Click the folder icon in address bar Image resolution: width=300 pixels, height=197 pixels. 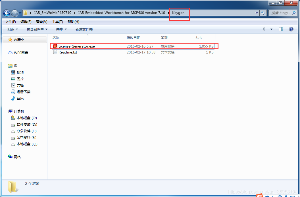[26, 13]
